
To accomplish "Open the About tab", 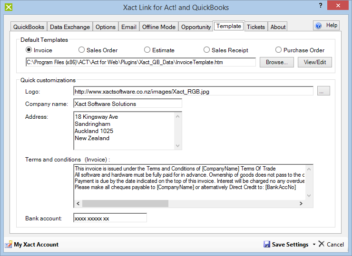I will [278, 27].
